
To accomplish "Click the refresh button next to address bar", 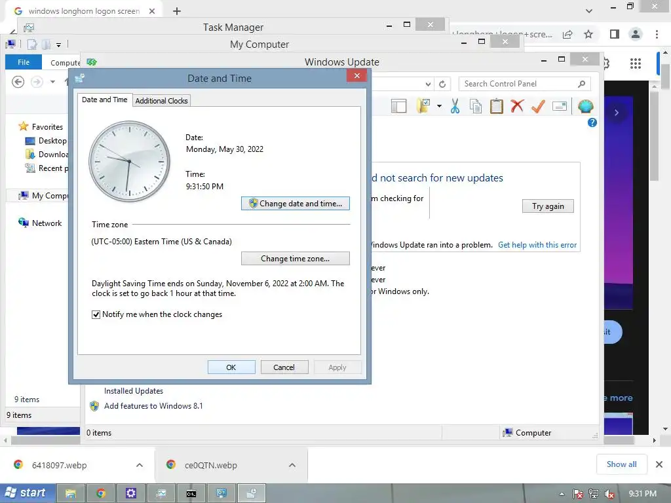I will pos(442,84).
